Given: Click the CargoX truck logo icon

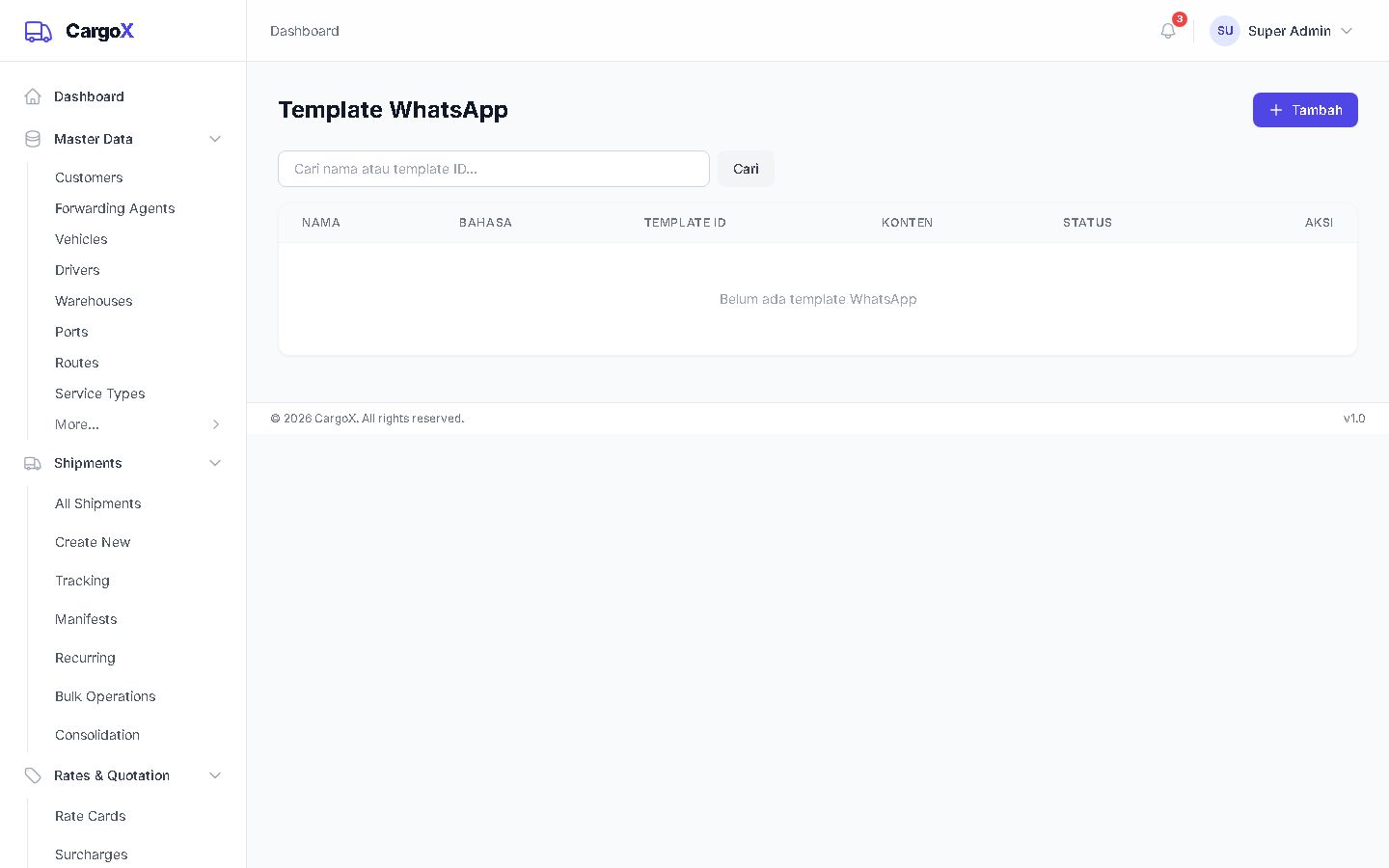Looking at the screenshot, I should 39,32.
